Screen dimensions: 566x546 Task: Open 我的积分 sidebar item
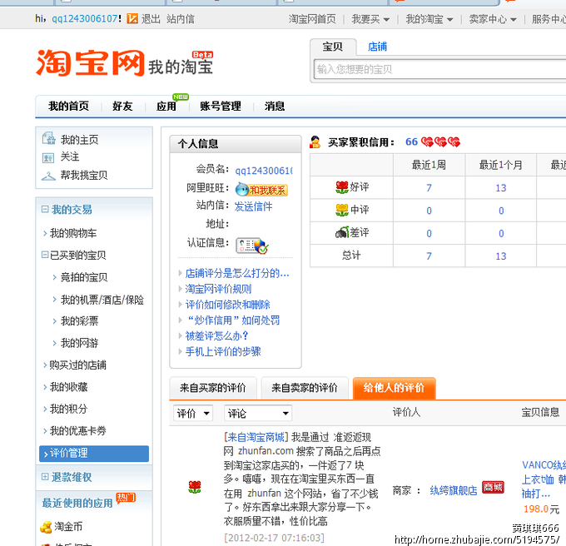coord(68,409)
